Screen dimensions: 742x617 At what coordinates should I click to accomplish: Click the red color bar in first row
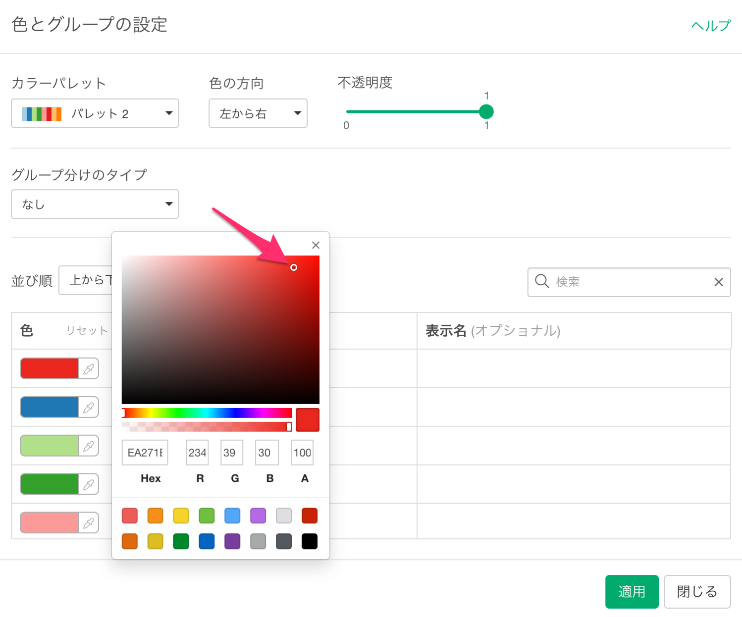point(50,369)
